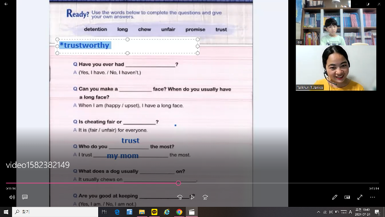Open the subtitles and captions menu
The width and height of the screenshot is (385, 217).
tap(25, 197)
